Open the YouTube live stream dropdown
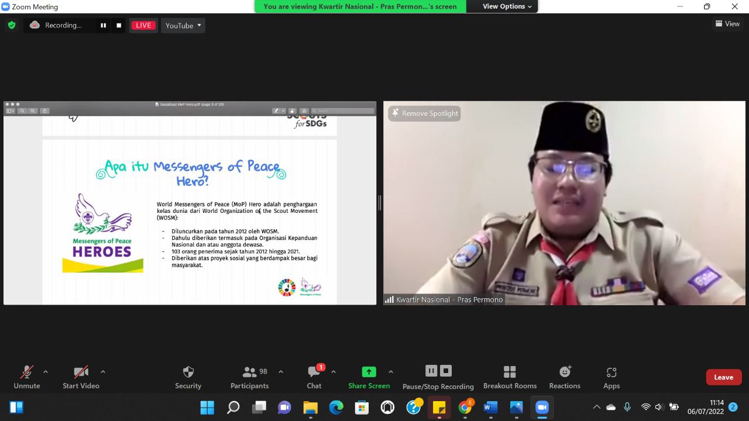This screenshot has height=421, width=749. [x=183, y=25]
